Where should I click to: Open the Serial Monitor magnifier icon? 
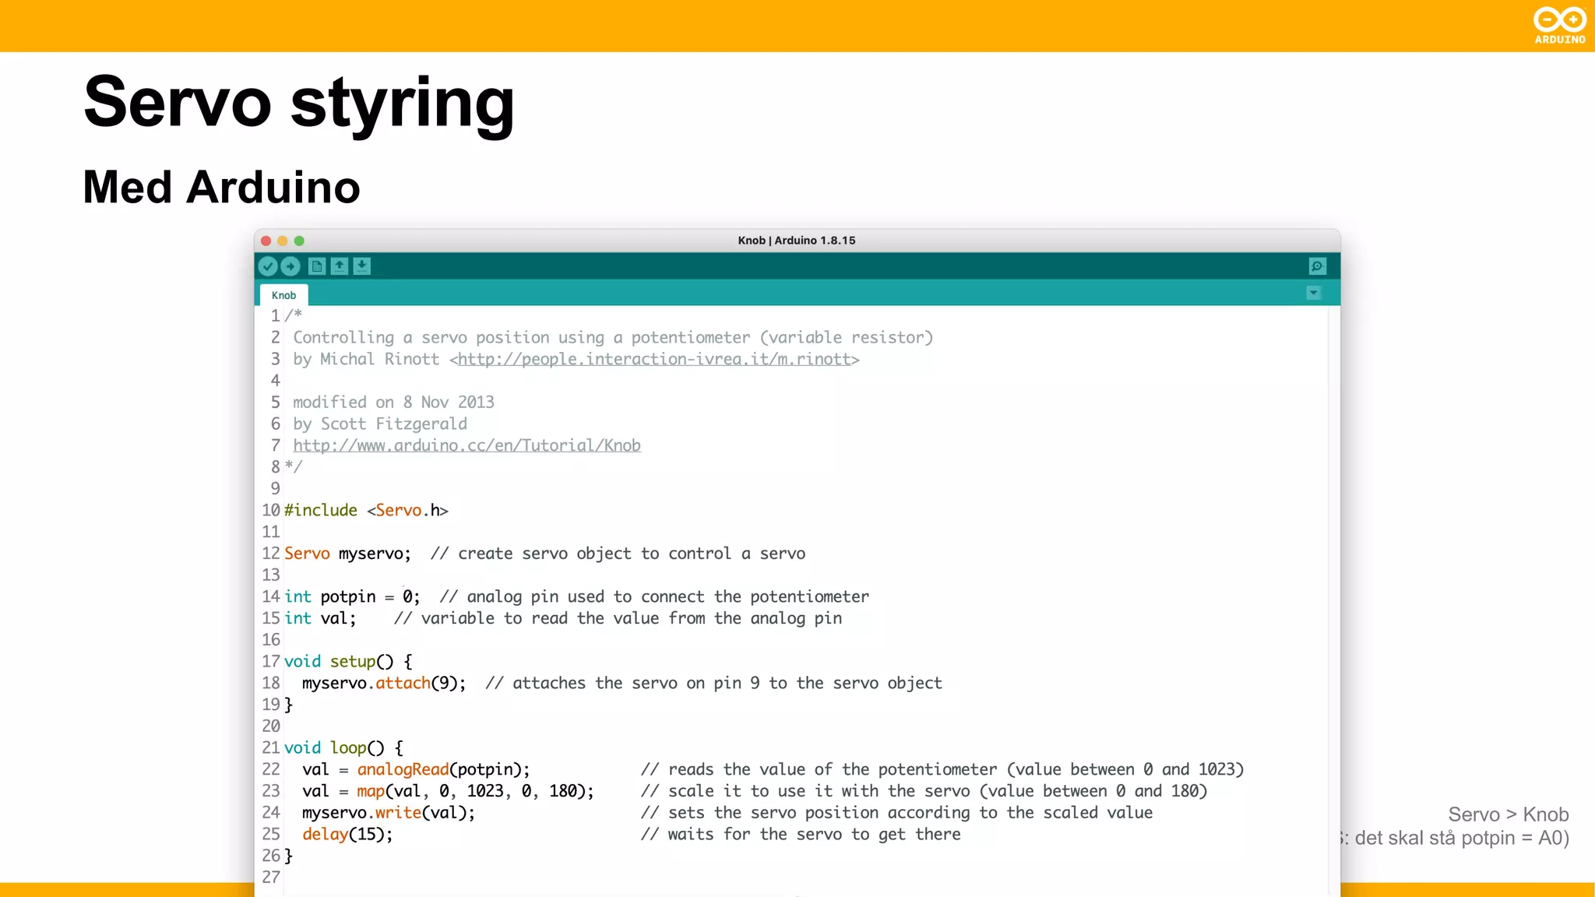click(x=1317, y=266)
